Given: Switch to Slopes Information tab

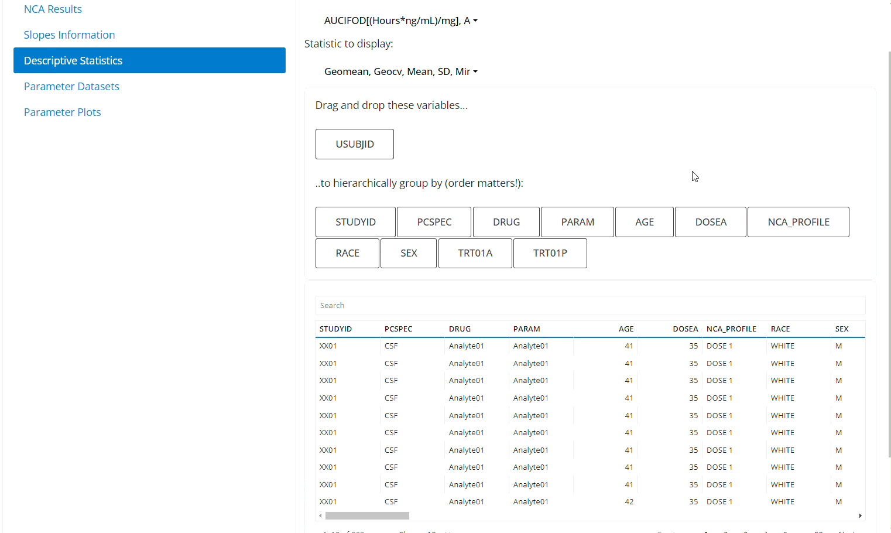Looking at the screenshot, I should pyautogui.click(x=69, y=35).
